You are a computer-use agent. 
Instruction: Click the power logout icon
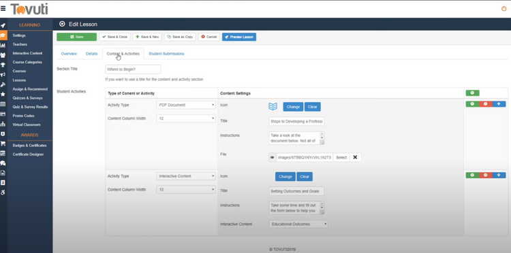(504, 9)
